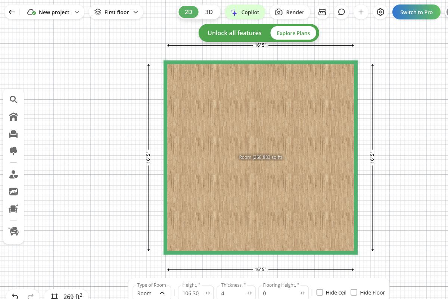
Task: Expand the Type of Room dropdown
Action: (152, 293)
